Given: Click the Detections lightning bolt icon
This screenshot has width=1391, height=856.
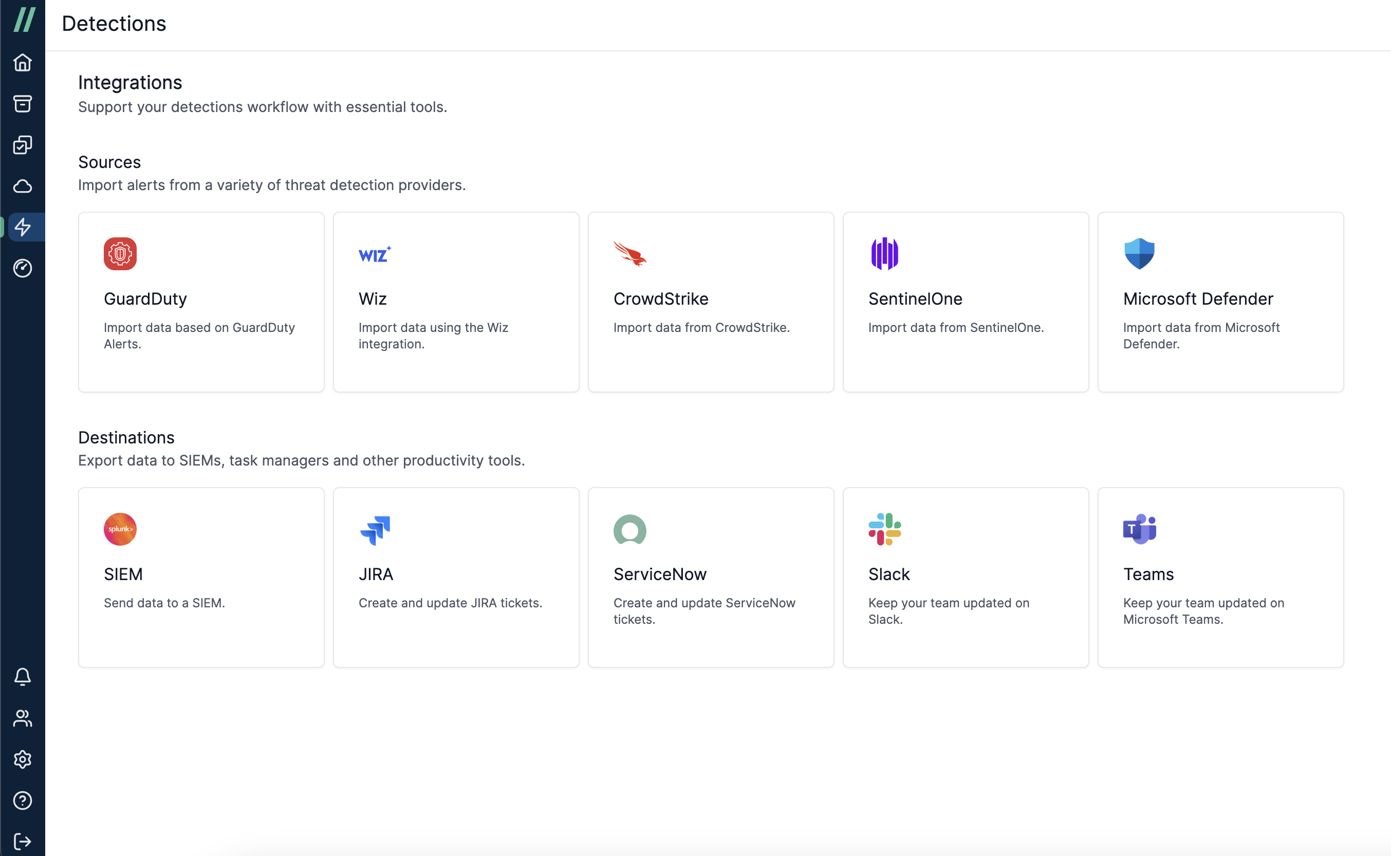Looking at the screenshot, I should point(23,227).
